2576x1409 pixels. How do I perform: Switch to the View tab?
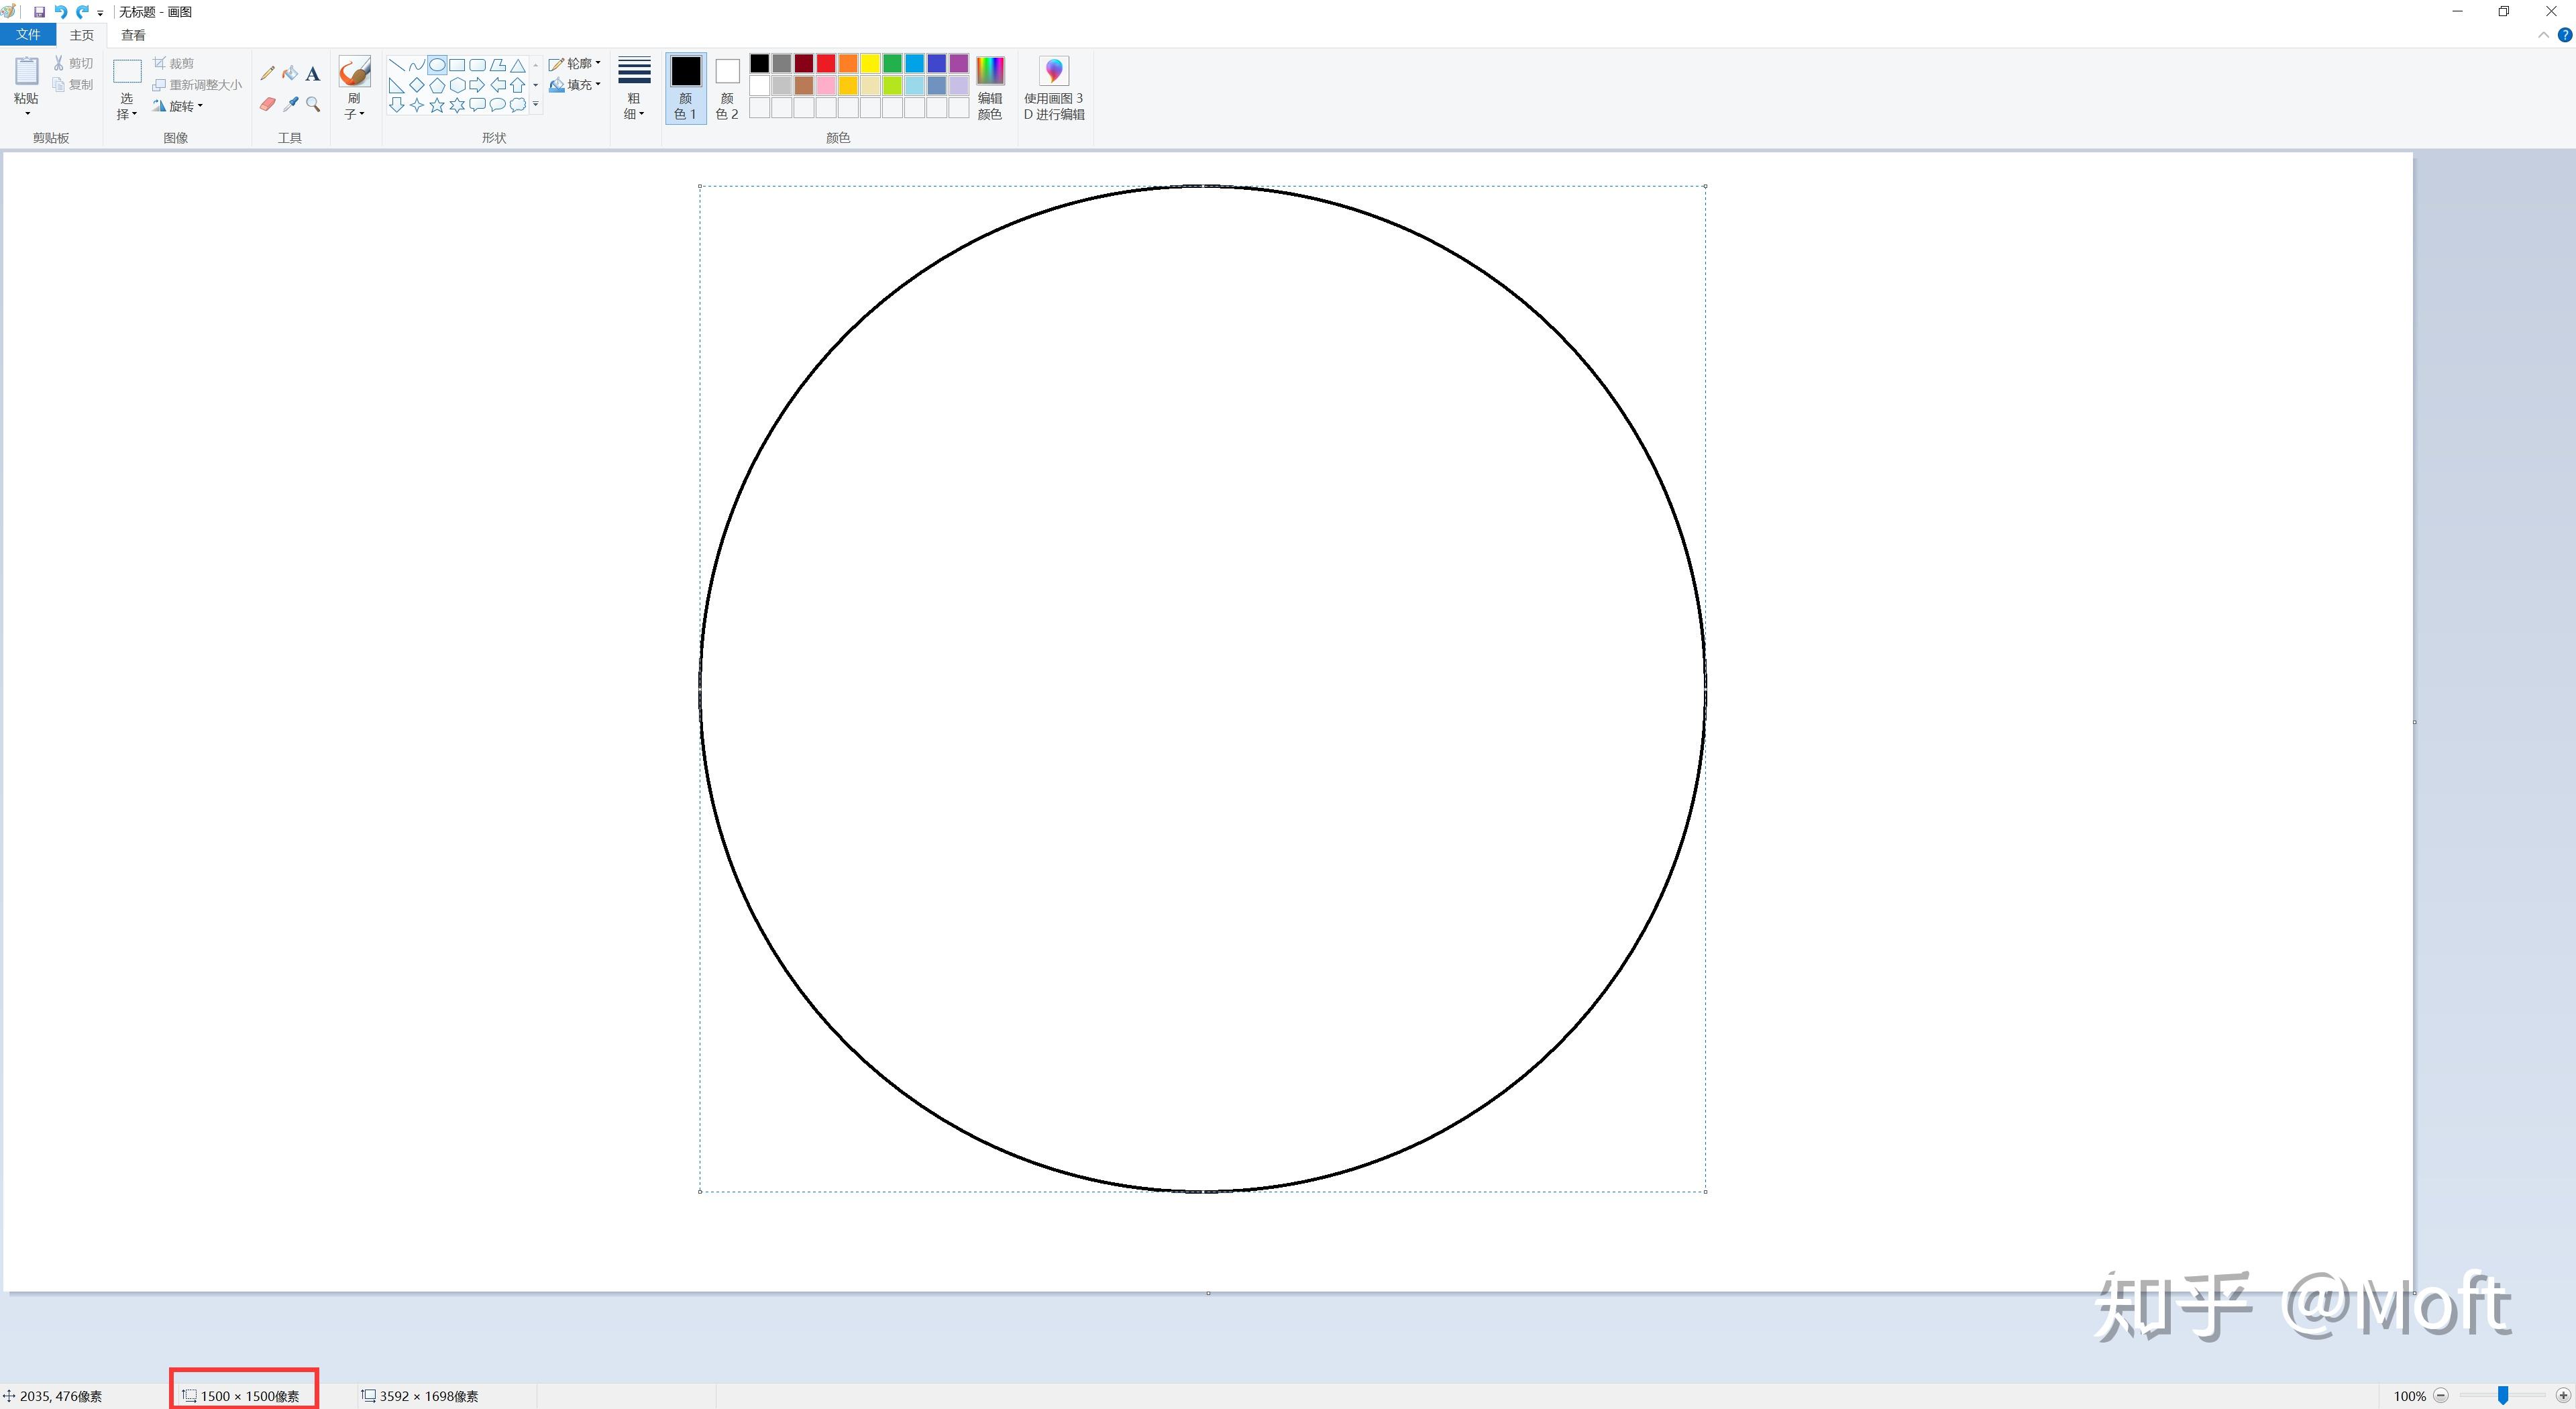(x=133, y=35)
